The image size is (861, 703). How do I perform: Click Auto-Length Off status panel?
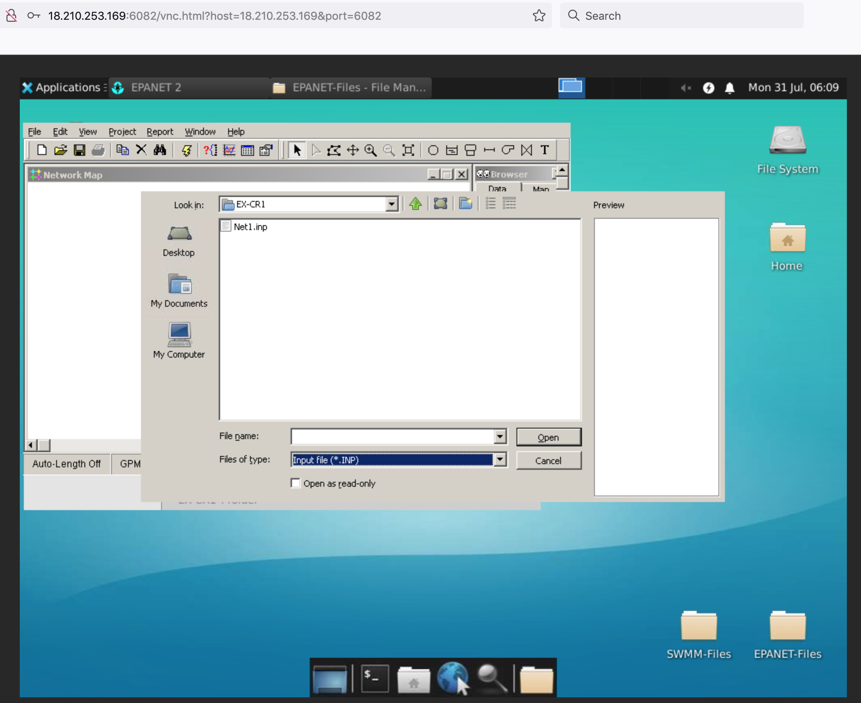tap(67, 464)
